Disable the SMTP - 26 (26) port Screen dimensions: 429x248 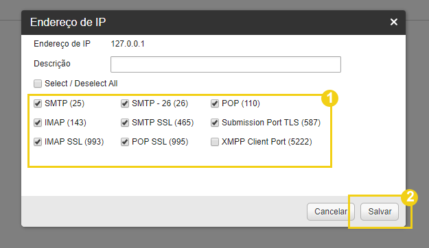tap(125, 103)
